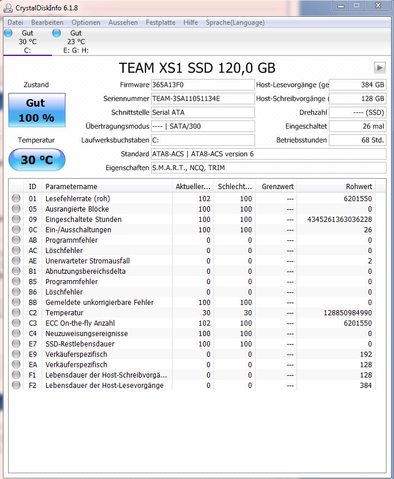The height and width of the screenshot is (479, 394).
Task: Click the Firmware field 365A13F0
Action: tap(202, 85)
